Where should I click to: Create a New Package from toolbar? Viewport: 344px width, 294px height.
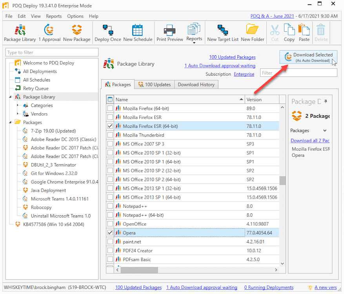click(77, 33)
